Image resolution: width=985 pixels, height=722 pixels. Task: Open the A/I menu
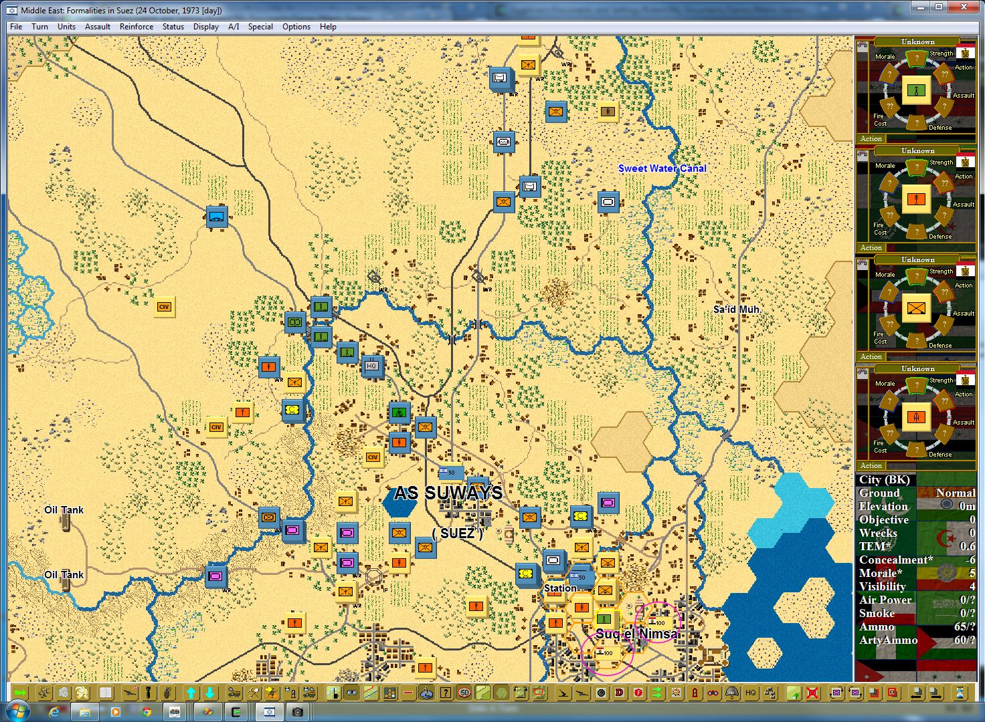234,27
